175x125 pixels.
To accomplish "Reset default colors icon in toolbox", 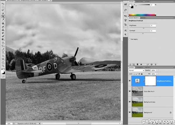I will pos(2,69).
